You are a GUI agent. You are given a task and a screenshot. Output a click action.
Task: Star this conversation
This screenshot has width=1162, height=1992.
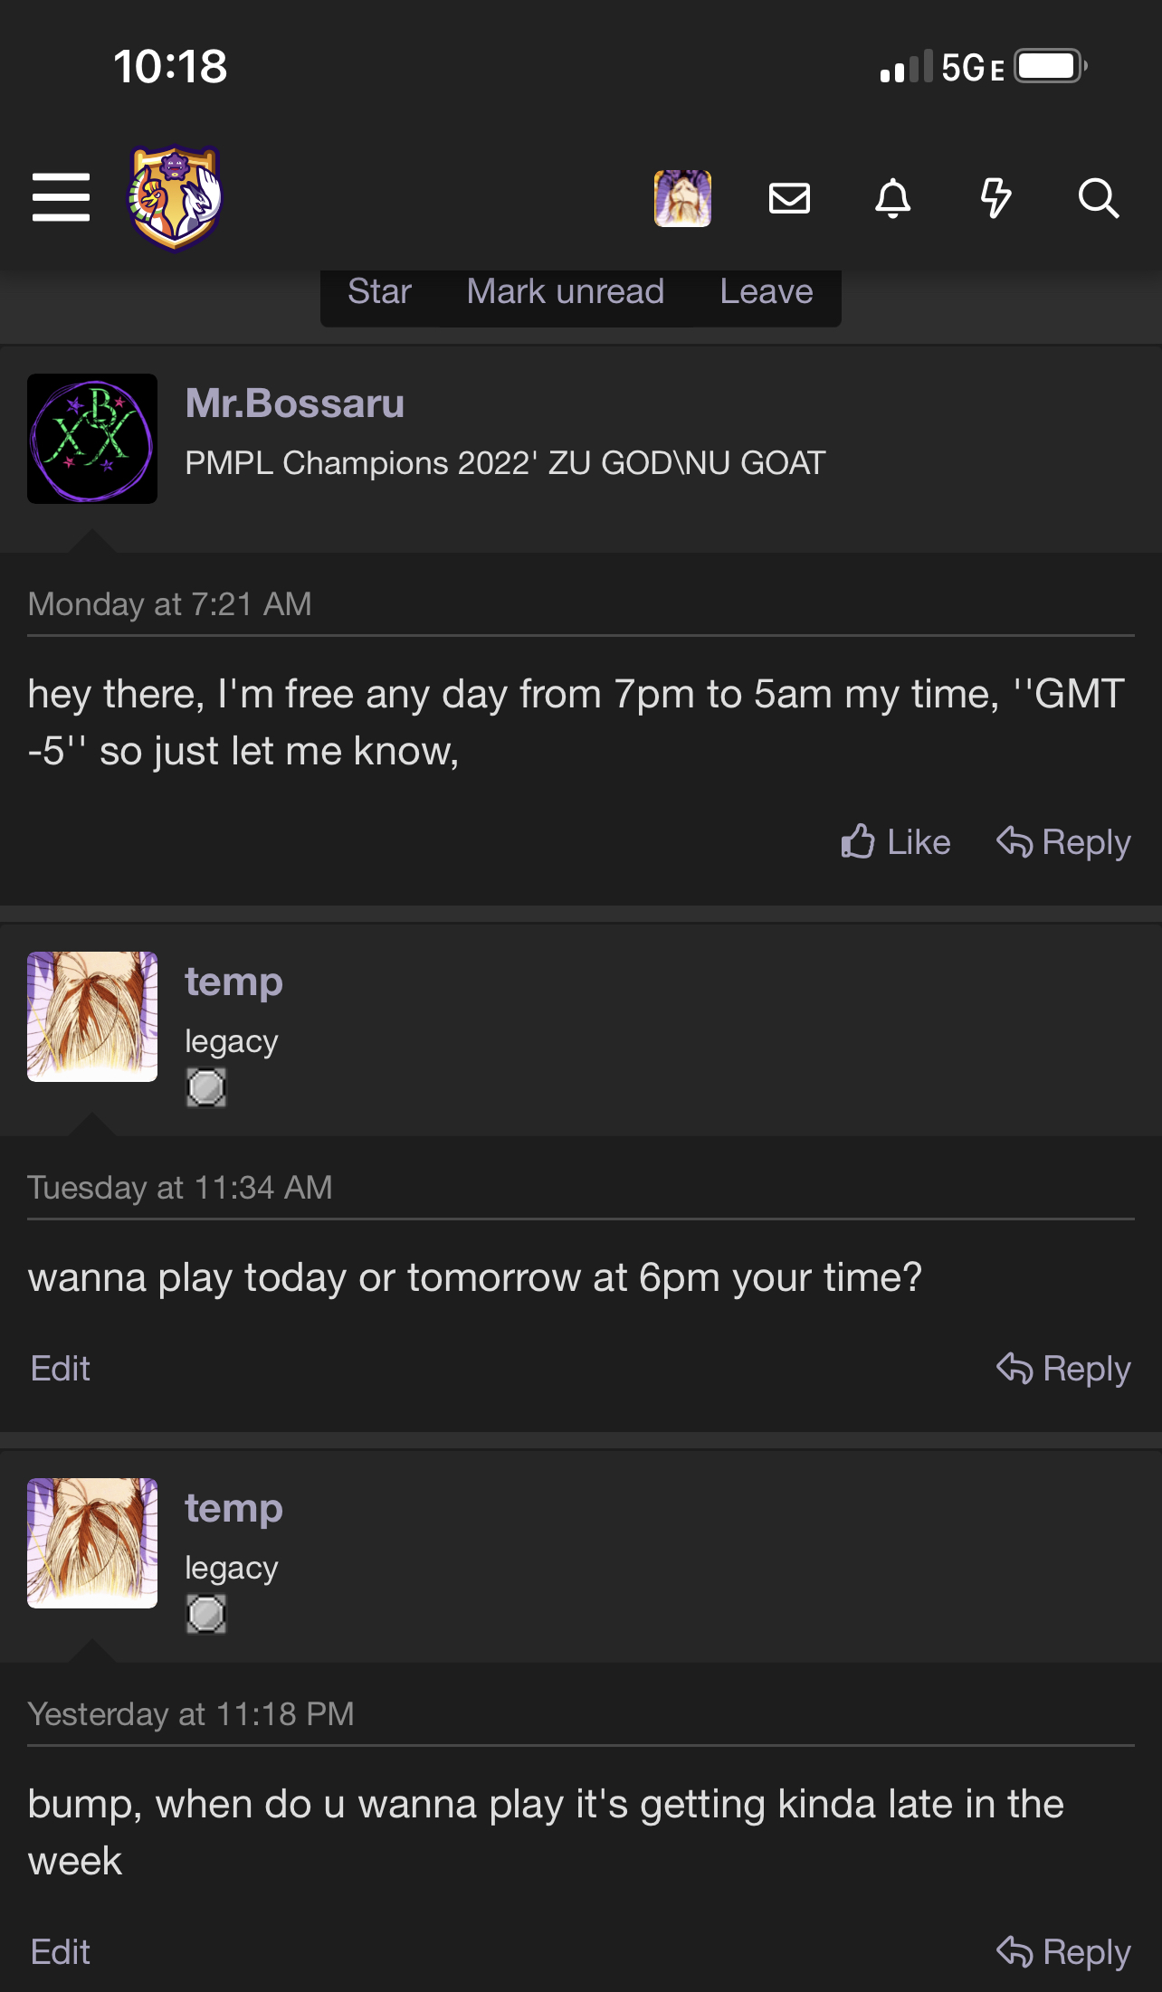(379, 291)
